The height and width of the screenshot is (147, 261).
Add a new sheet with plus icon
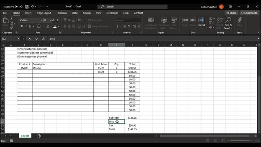39,136
